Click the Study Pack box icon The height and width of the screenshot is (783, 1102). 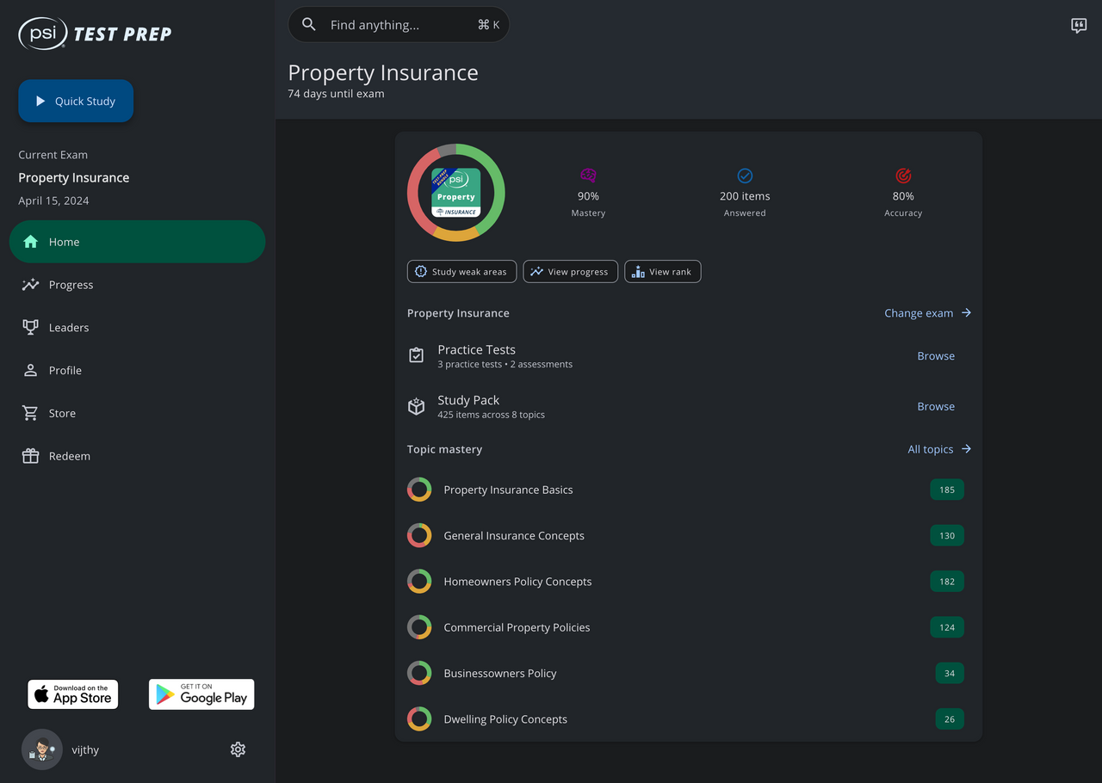417,406
